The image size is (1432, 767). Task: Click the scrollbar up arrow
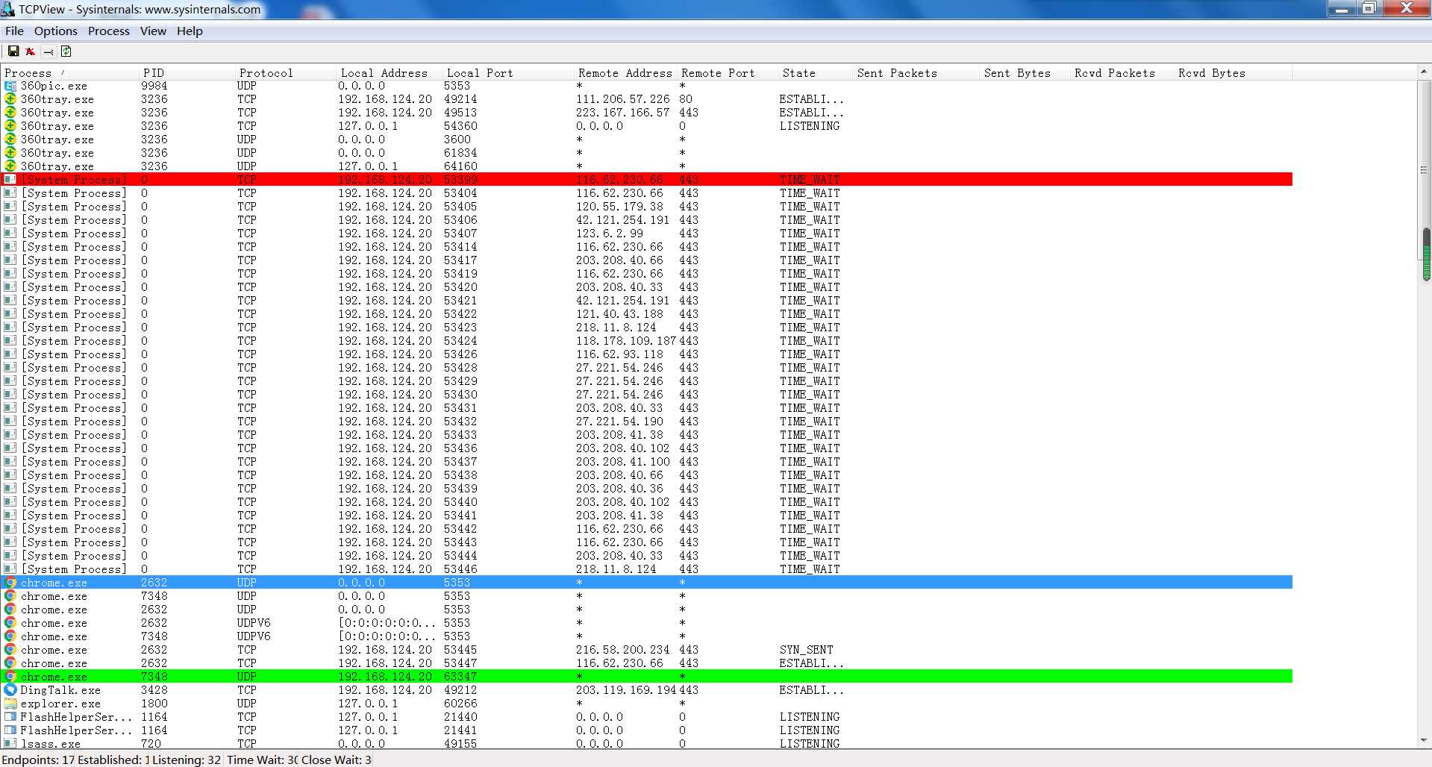pyautogui.click(x=1424, y=72)
